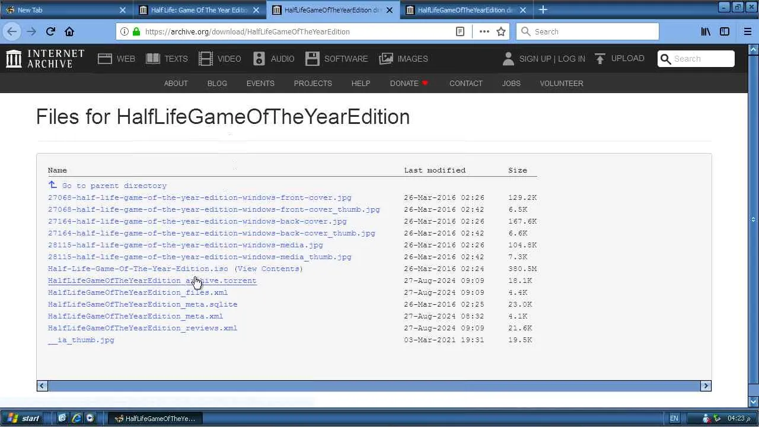759x427 pixels.
Task: Open the VIDEO section icon
Action: [206, 59]
